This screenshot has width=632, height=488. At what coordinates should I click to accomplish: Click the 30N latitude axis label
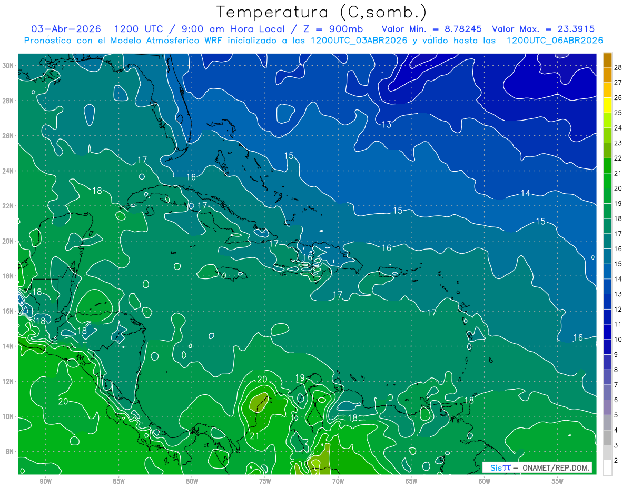[x=8, y=66]
